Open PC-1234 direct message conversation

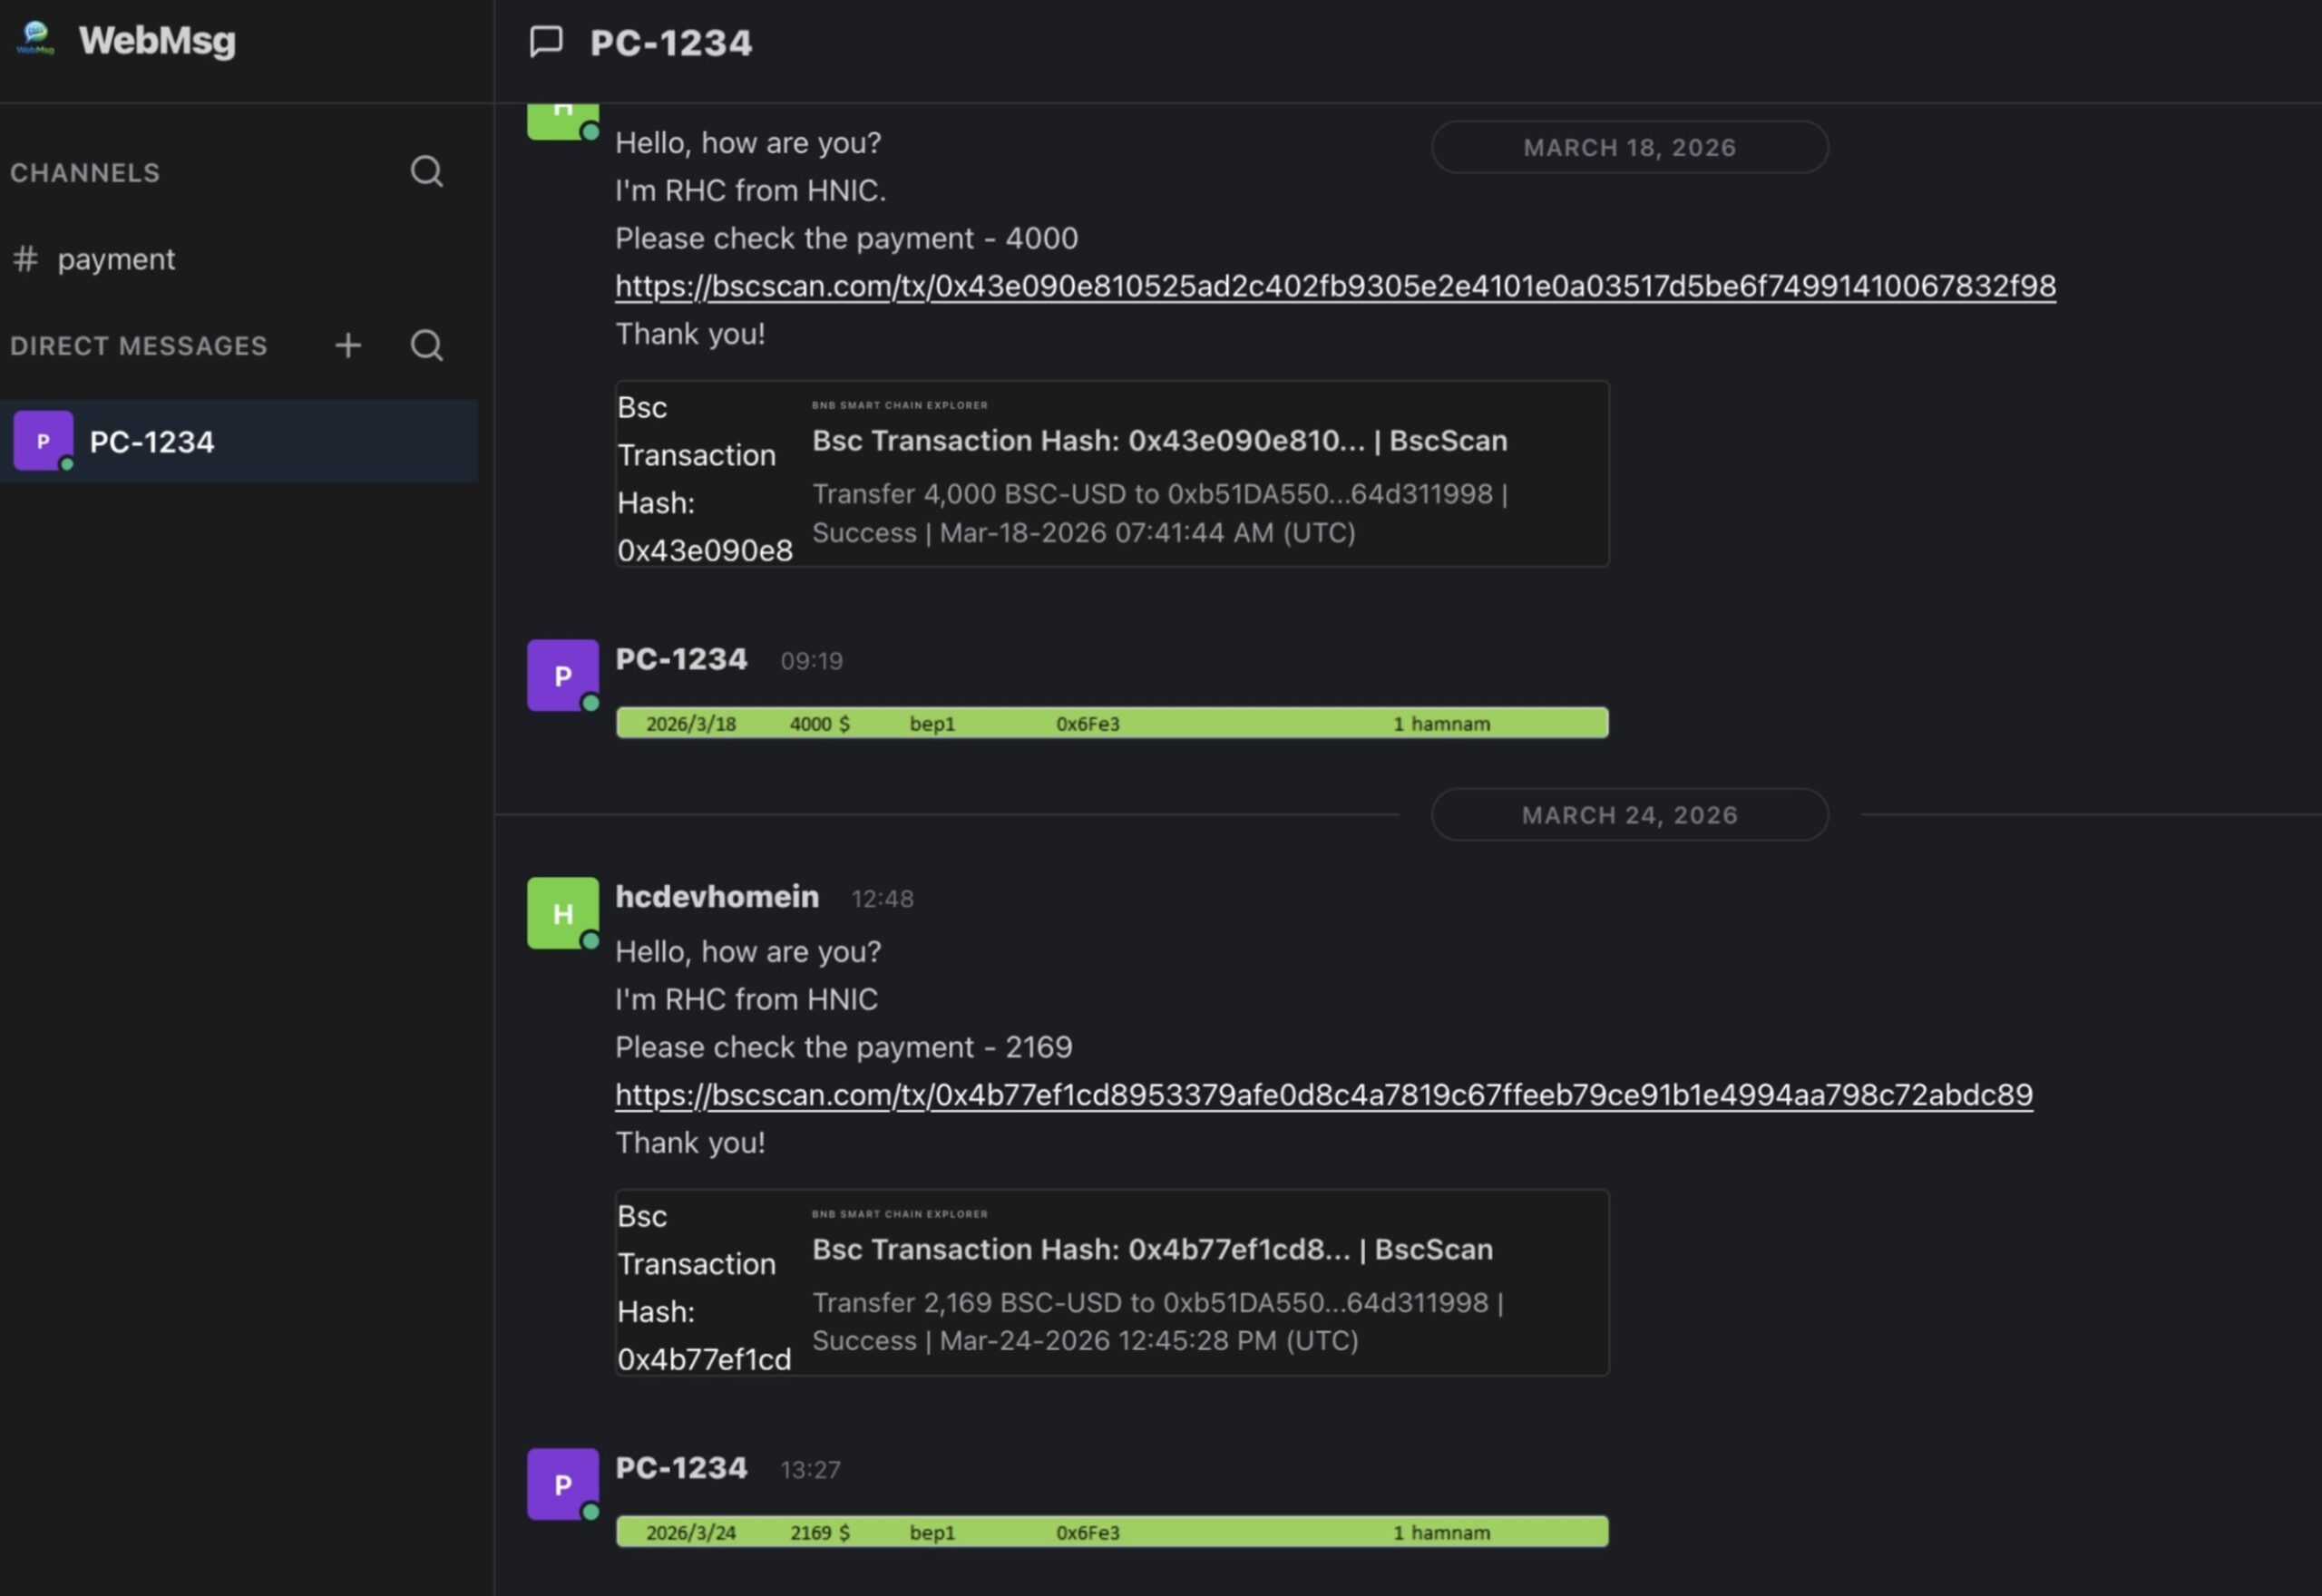tap(152, 441)
